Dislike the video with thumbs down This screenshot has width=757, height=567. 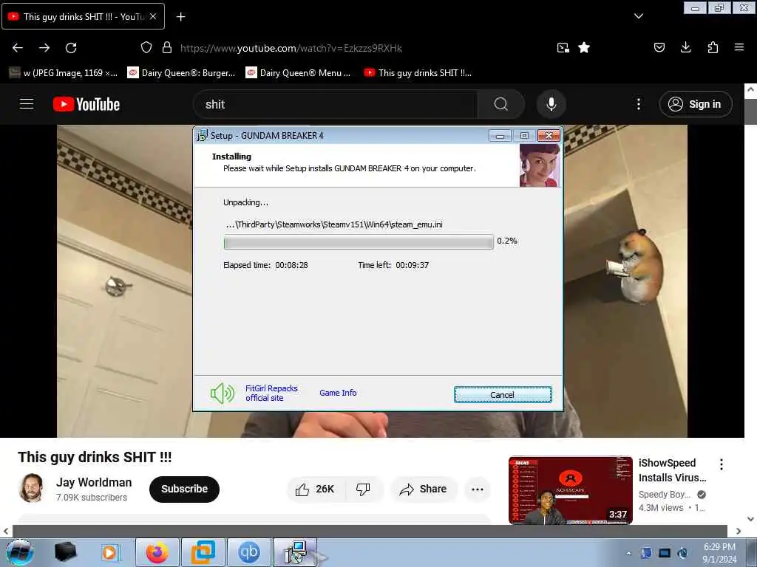pos(363,489)
